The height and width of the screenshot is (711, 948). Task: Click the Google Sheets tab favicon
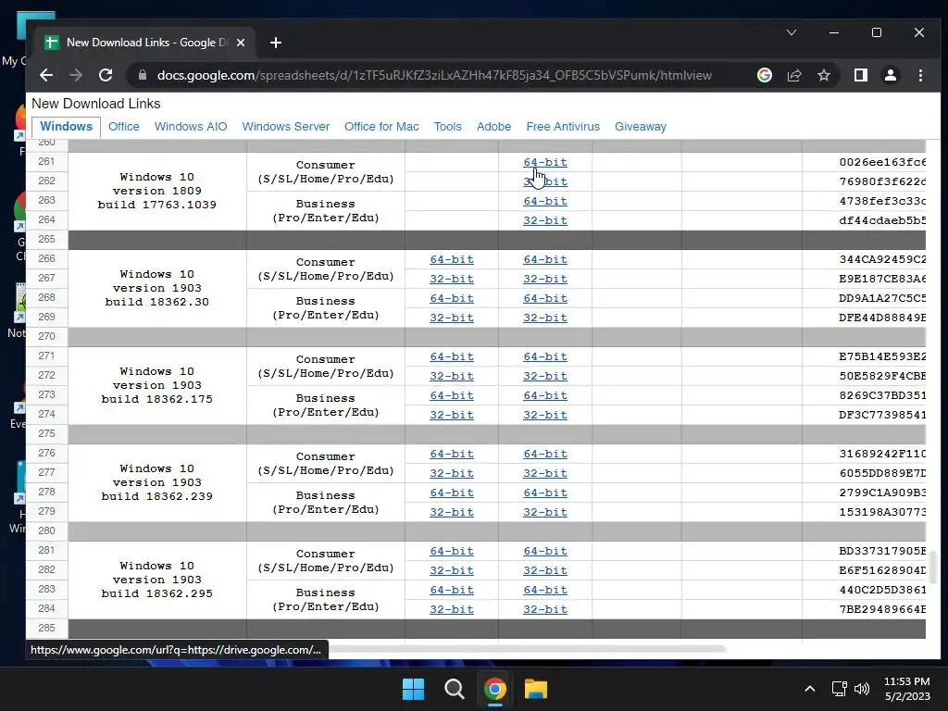click(52, 43)
